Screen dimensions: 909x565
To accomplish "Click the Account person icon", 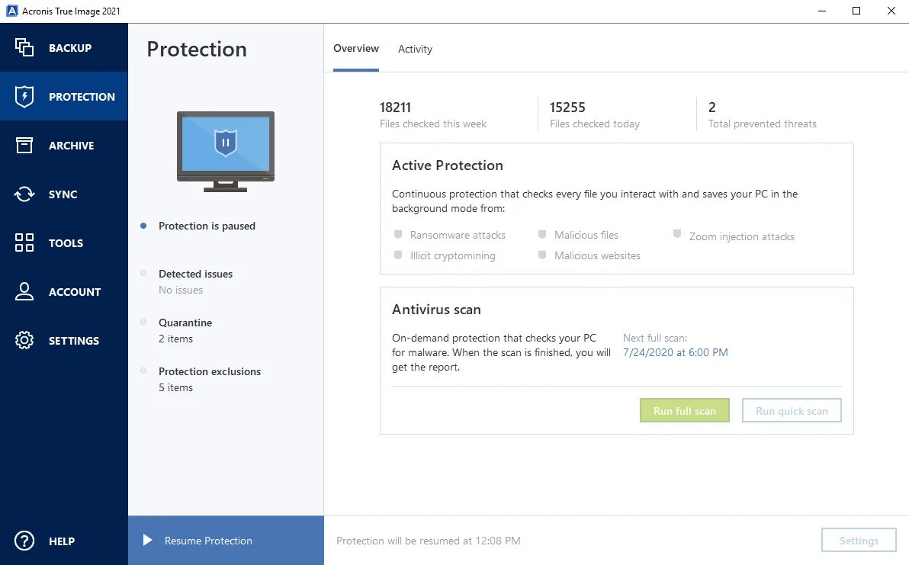I will (x=24, y=291).
